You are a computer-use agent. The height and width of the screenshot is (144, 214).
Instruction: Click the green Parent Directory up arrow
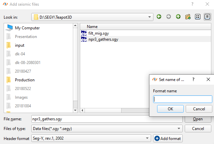click(x=178, y=17)
